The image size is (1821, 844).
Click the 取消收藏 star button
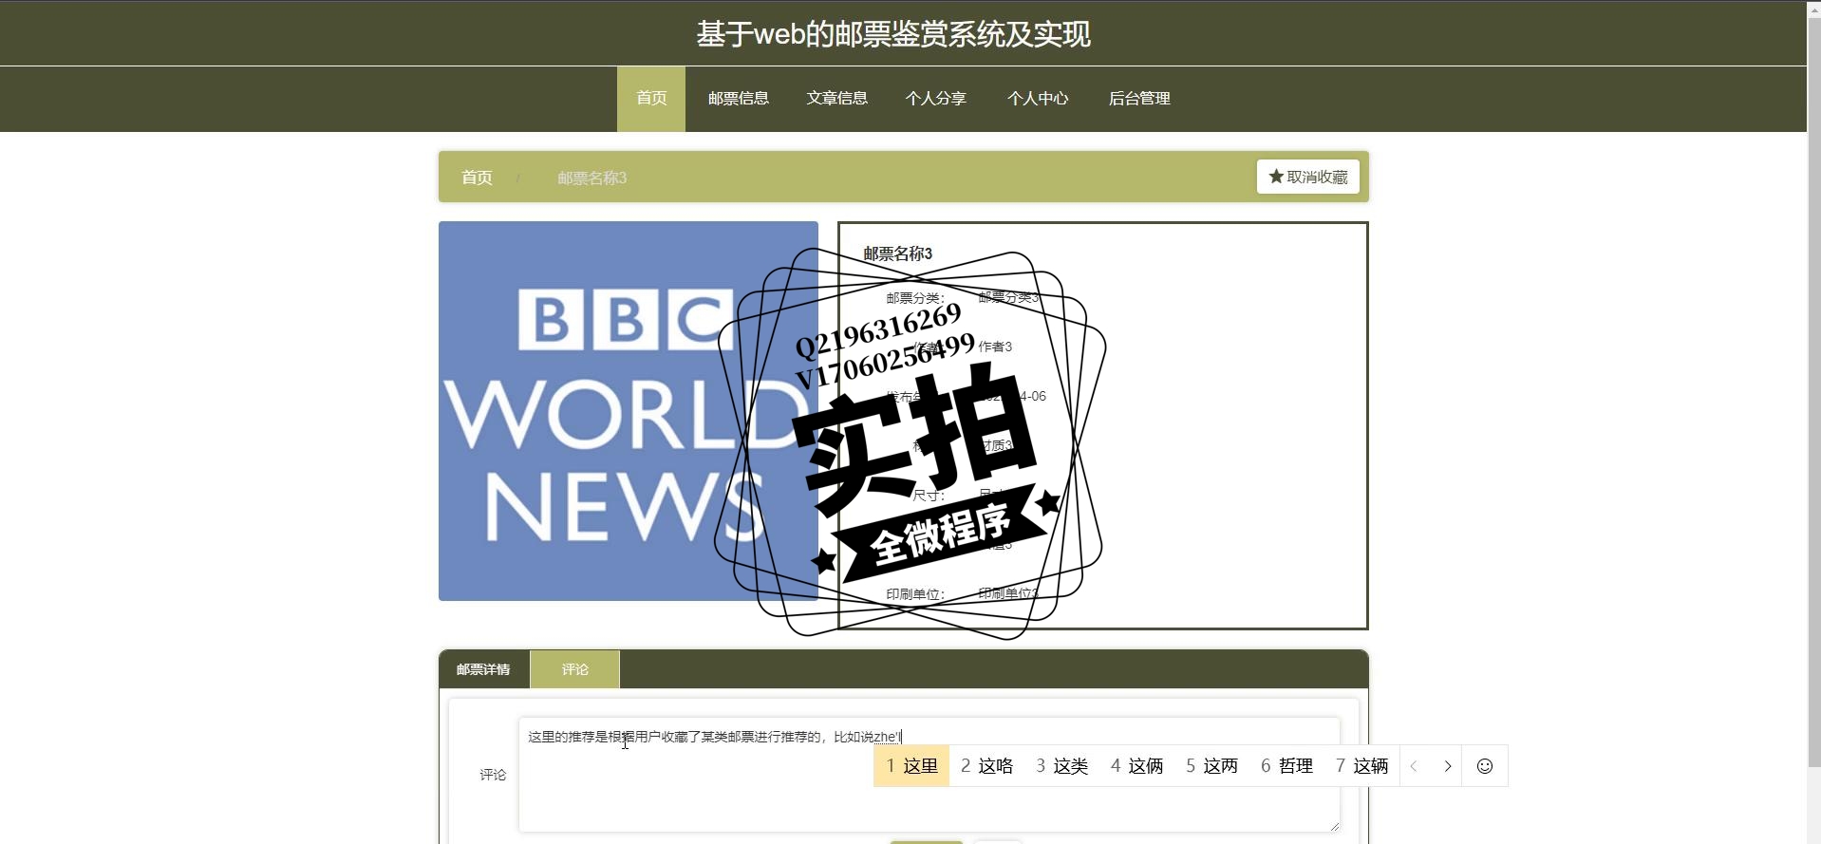pos(1307,177)
